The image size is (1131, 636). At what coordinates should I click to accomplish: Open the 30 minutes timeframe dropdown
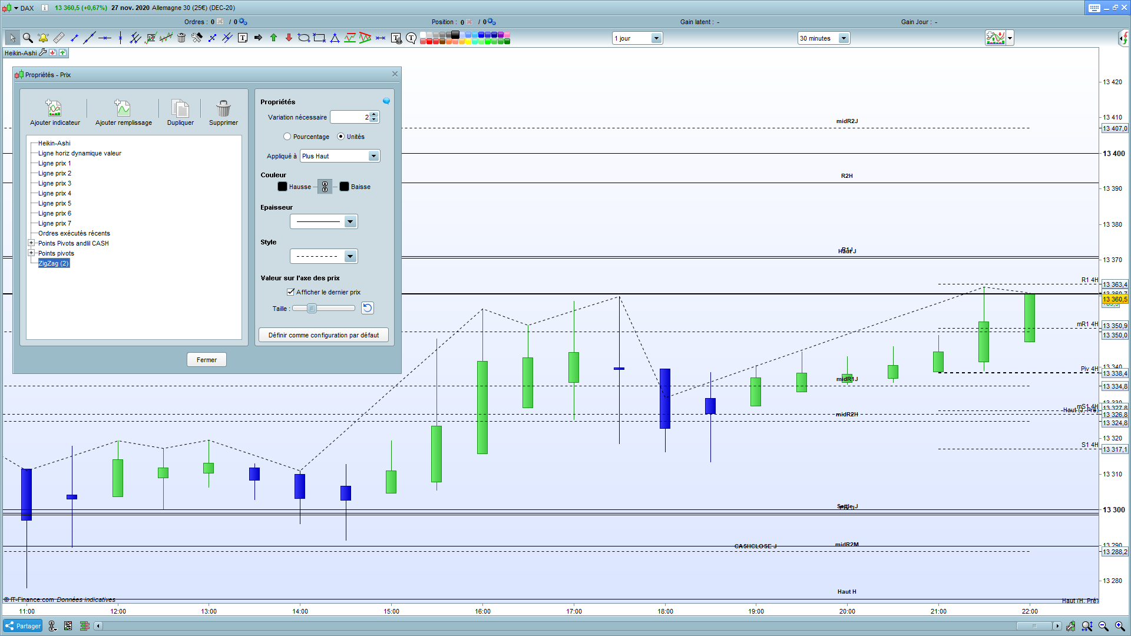tap(844, 38)
